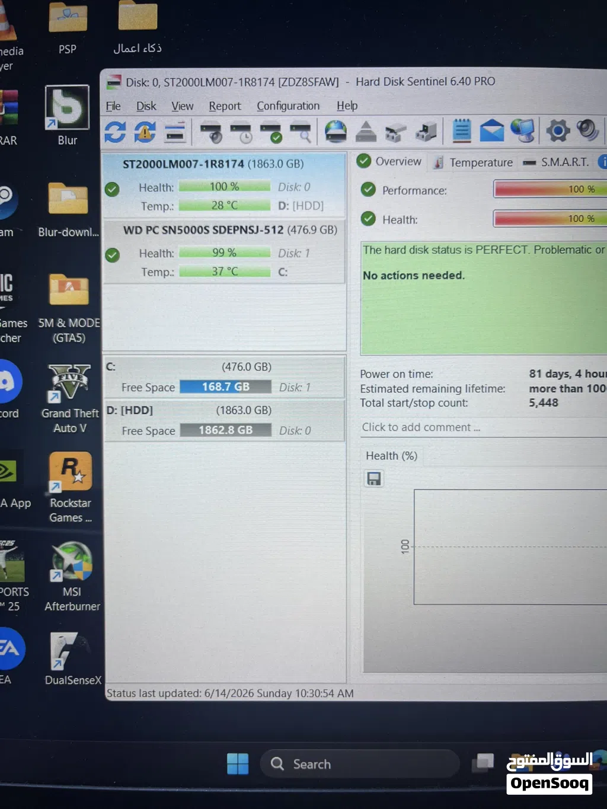
Task: Open the 5M & MODE (GTA5) folder
Action: pos(69,308)
